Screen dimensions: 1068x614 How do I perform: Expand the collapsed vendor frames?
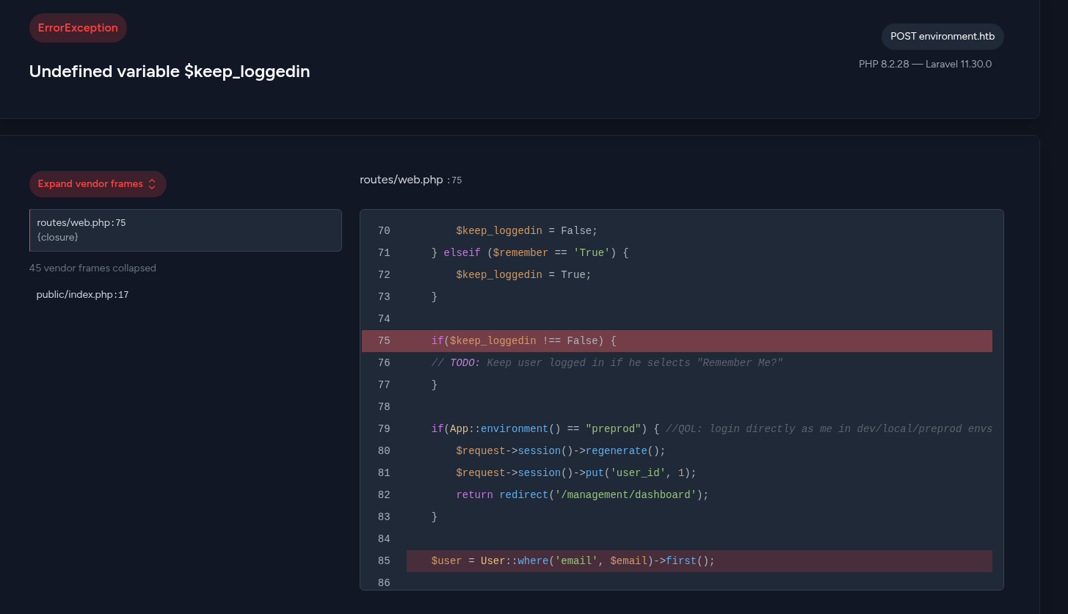[x=98, y=184]
